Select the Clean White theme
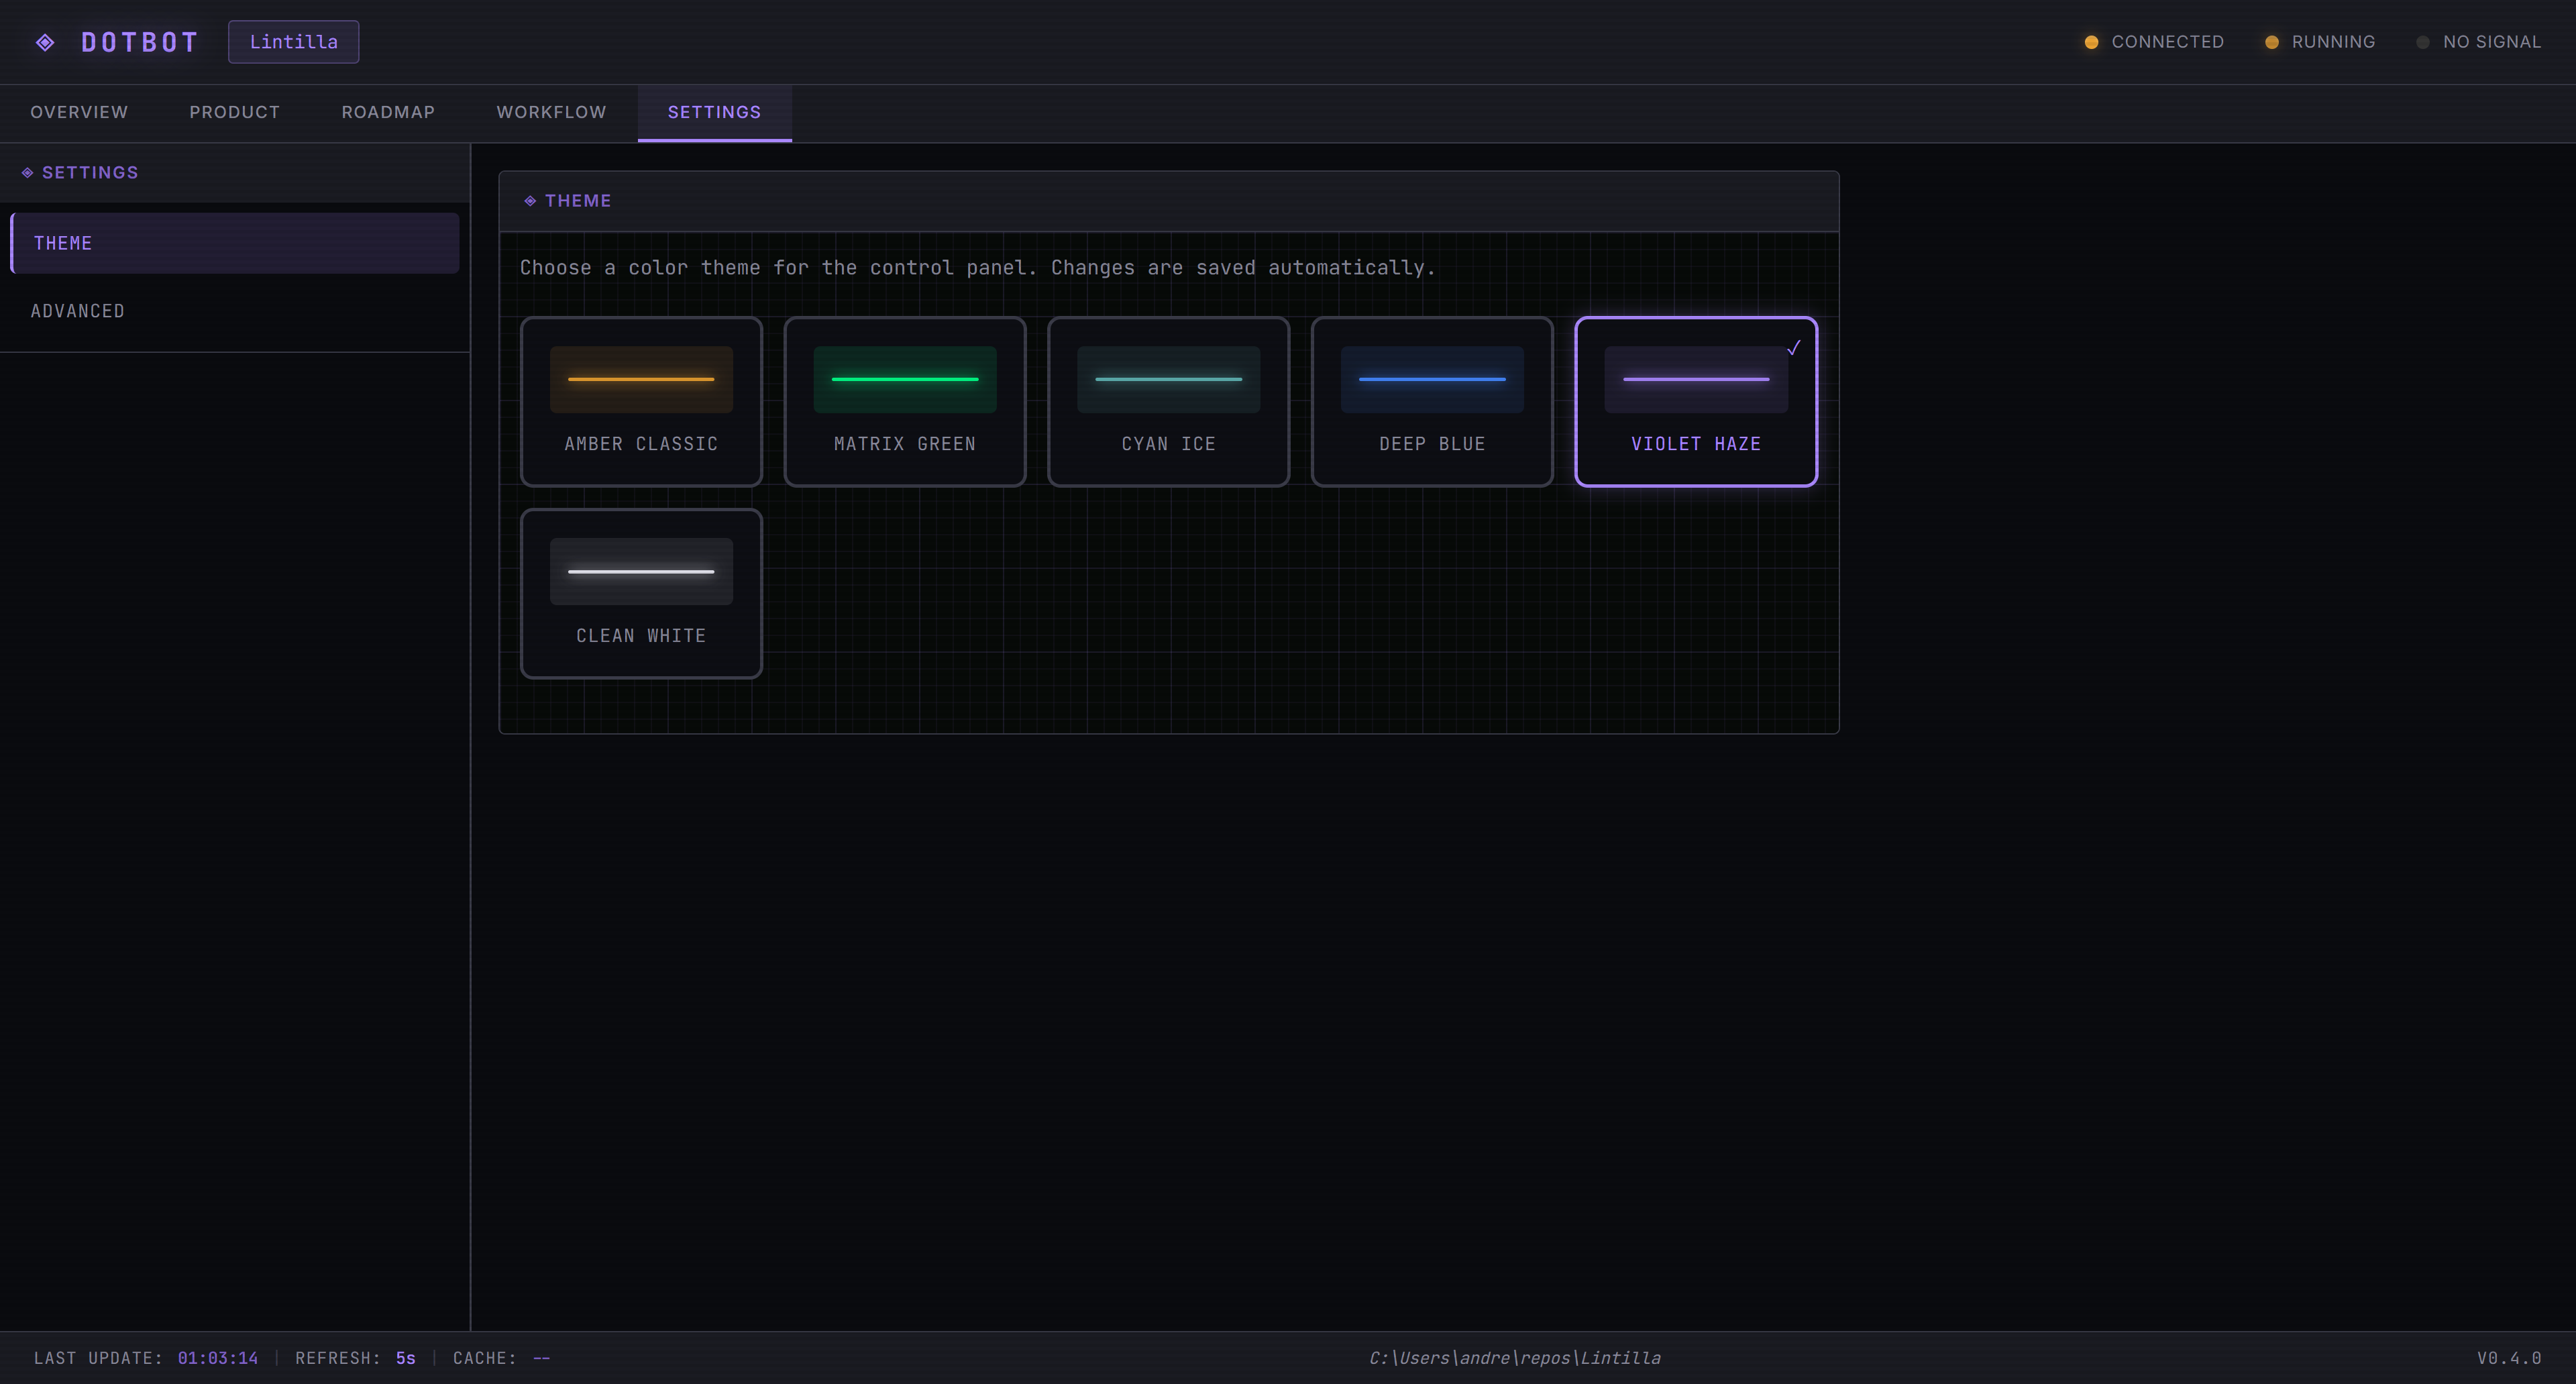This screenshot has height=1384, width=2576. (641, 593)
